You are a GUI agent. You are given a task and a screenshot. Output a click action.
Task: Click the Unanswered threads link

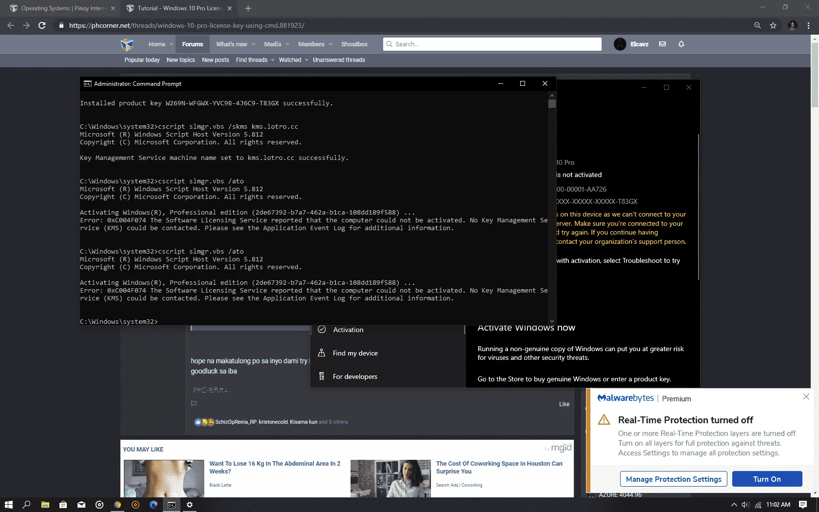(x=339, y=60)
